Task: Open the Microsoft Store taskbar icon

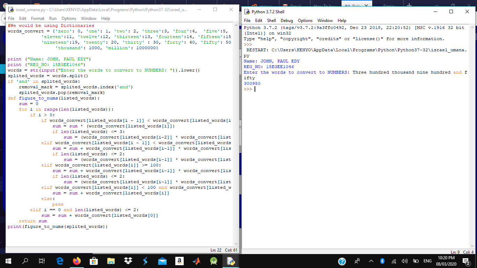Action: point(94,261)
